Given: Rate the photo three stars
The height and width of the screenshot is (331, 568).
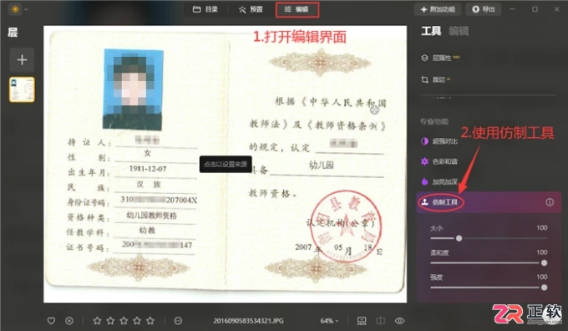Looking at the screenshot, I should [x=124, y=320].
